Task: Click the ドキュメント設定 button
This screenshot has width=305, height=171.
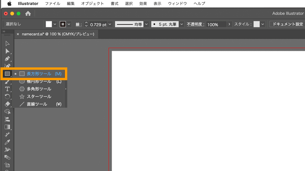Action: [288, 24]
